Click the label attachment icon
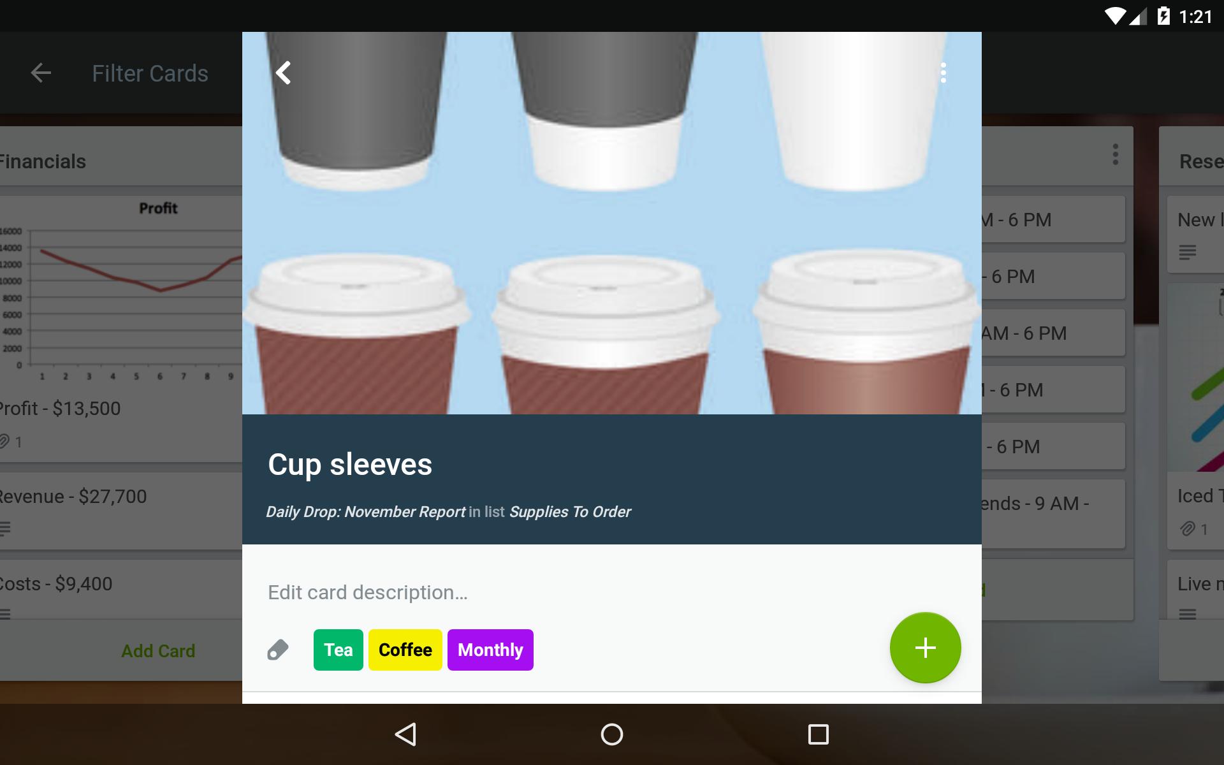This screenshot has width=1224, height=765. point(277,650)
